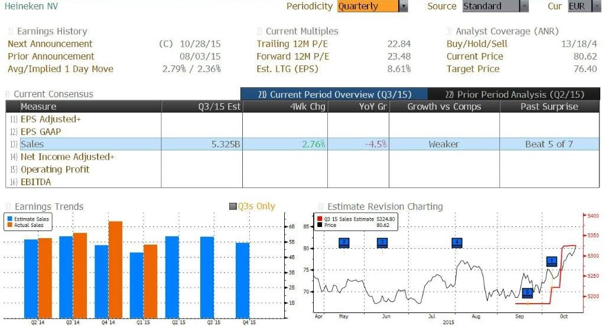Click the 08/03/15 prior announcement date
Viewport: 605px width, 326px height.
click(200, 57)
